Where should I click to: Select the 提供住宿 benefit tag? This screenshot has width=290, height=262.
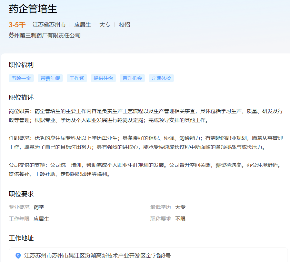[x=103, y=78]
